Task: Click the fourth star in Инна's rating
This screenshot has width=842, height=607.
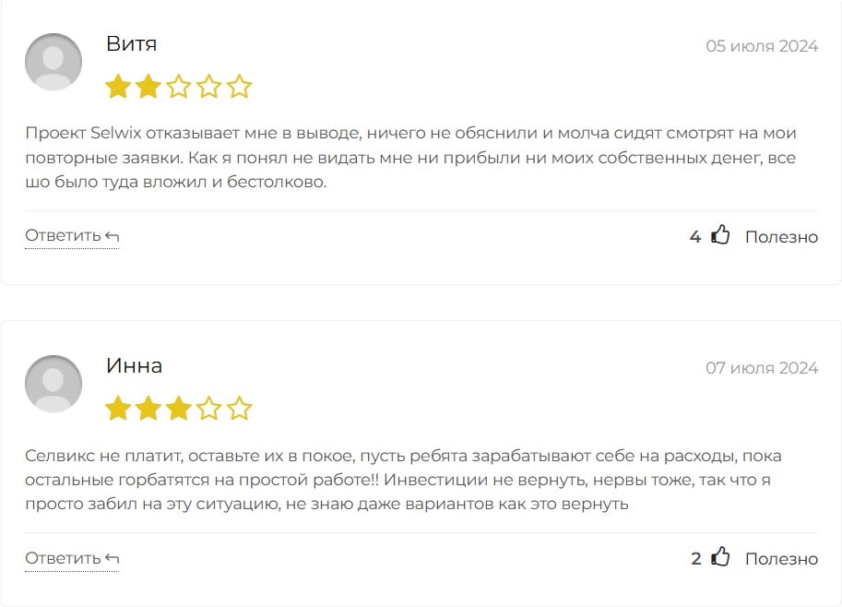Action: tap(209, 409)
